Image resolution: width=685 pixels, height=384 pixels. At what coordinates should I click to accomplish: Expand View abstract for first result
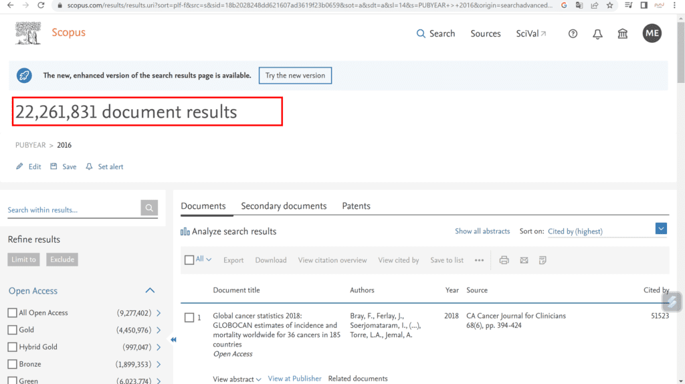pyautogui.click(x=237, y=379)
